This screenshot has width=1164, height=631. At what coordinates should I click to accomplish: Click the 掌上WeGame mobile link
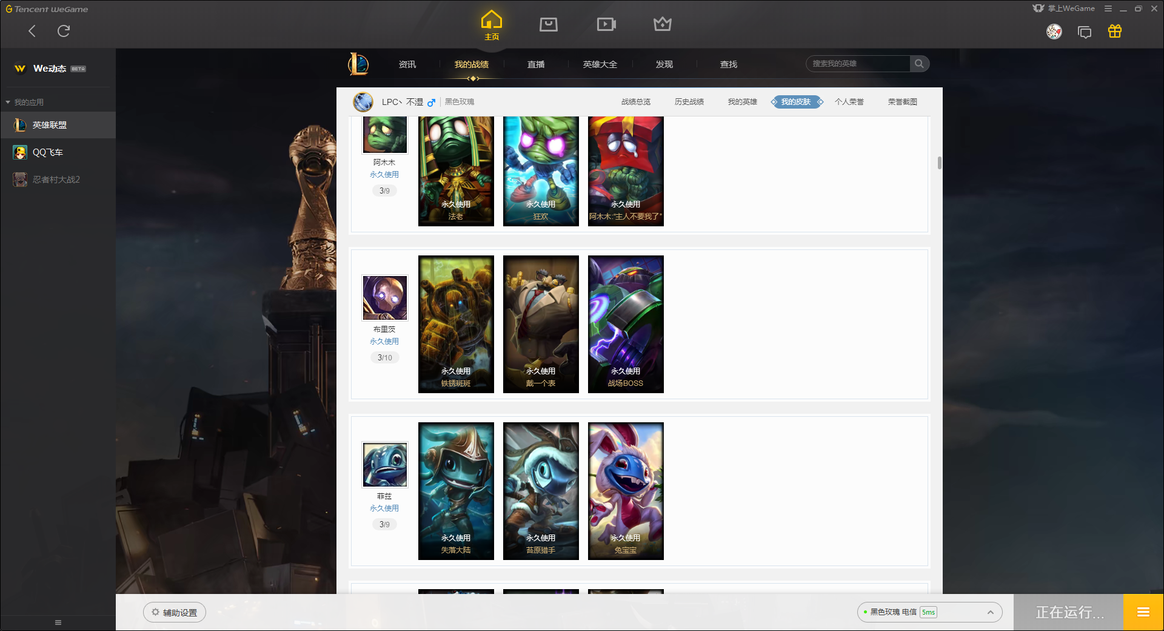[x=1064, y=8]
